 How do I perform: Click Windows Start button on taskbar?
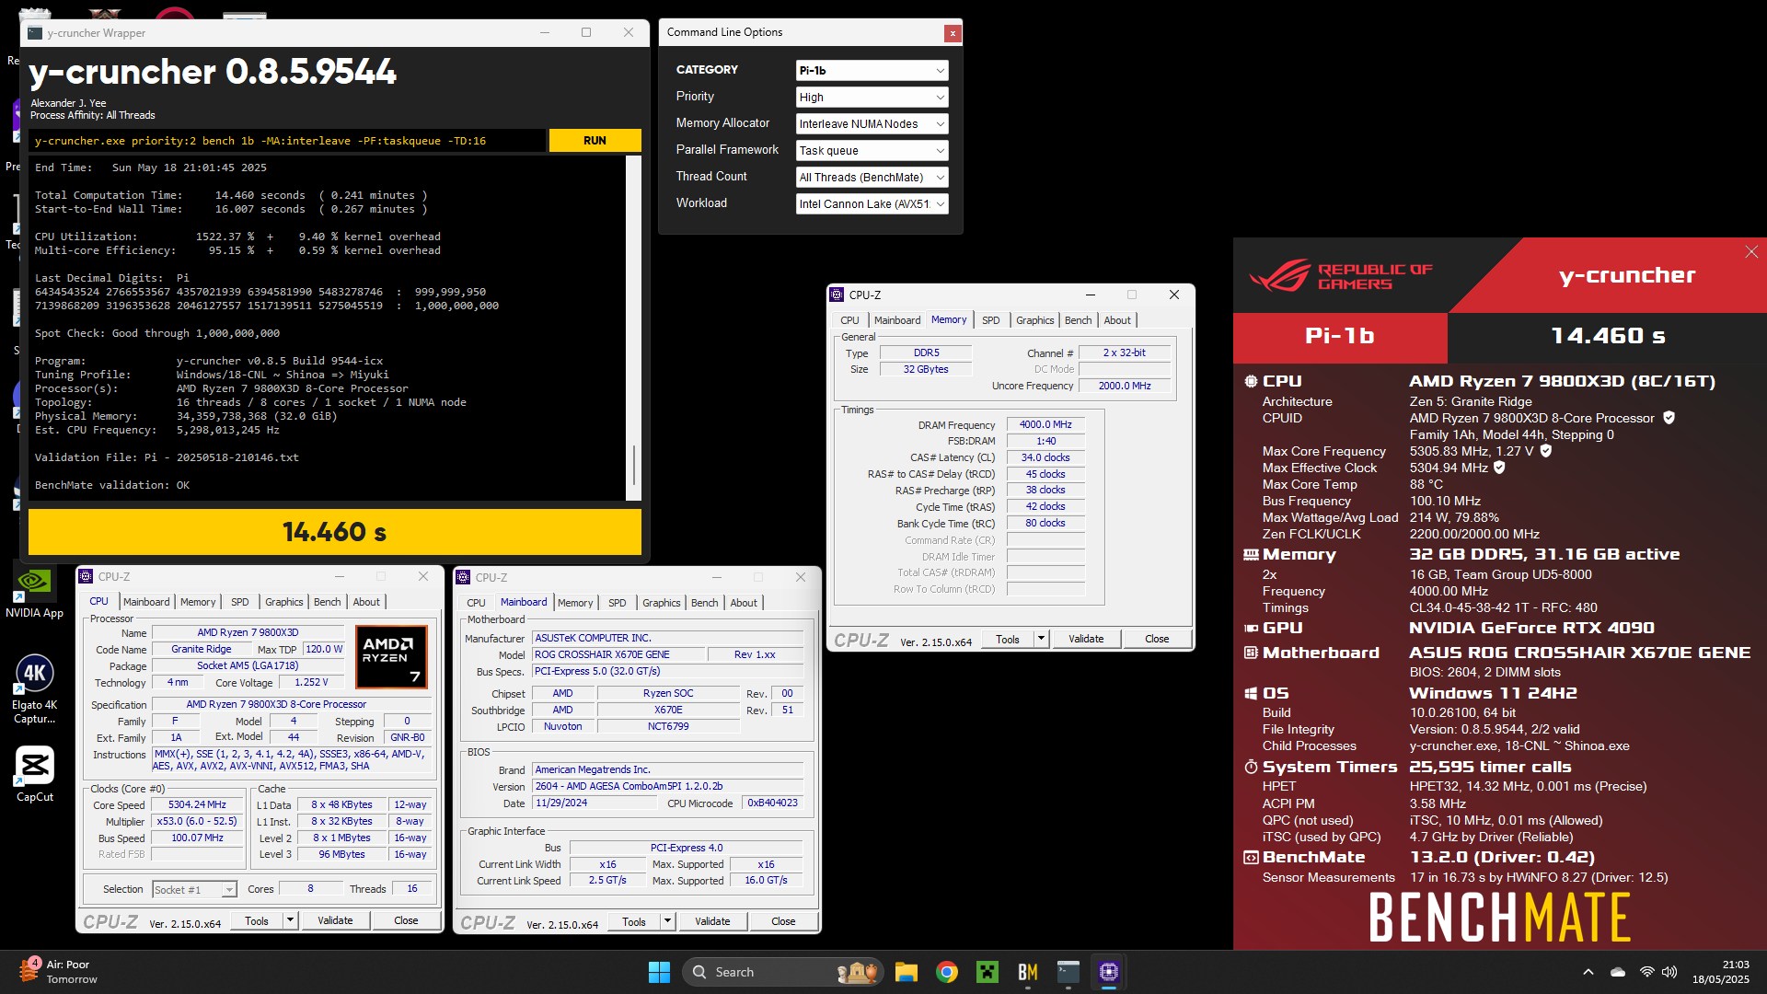coord(659,972)
